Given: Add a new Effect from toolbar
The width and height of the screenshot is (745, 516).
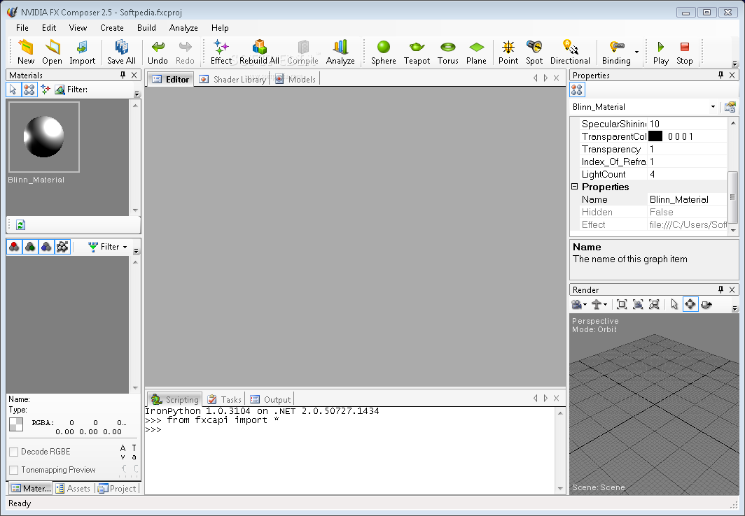Looking at the screenshot, I should (x=221, y=52).
